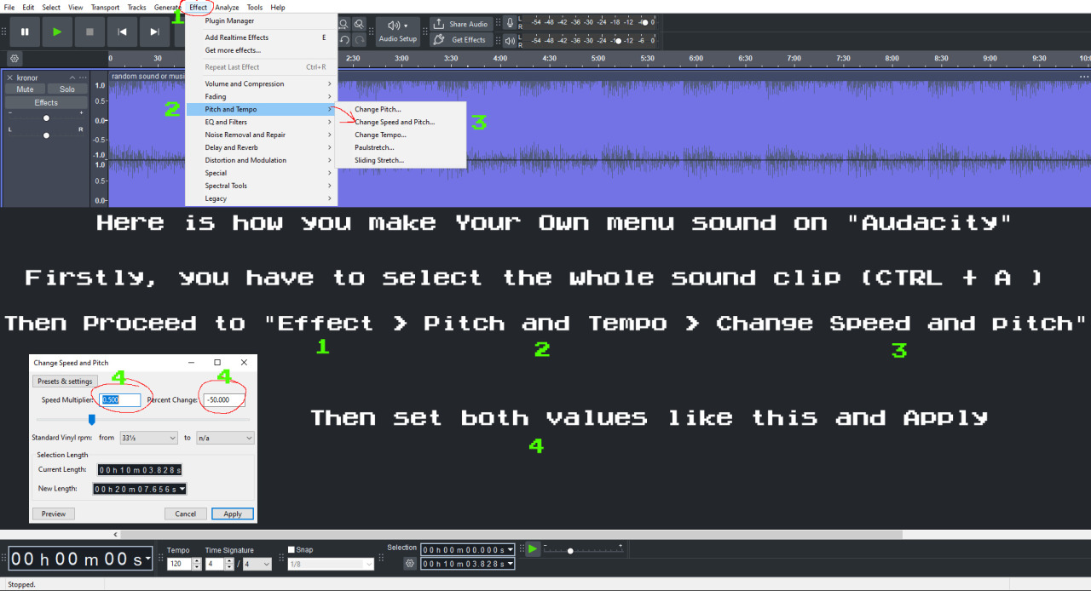The height and width of the screenshot is (591, 1091).
Task: Open the File menu
Action: pos(9,7)
